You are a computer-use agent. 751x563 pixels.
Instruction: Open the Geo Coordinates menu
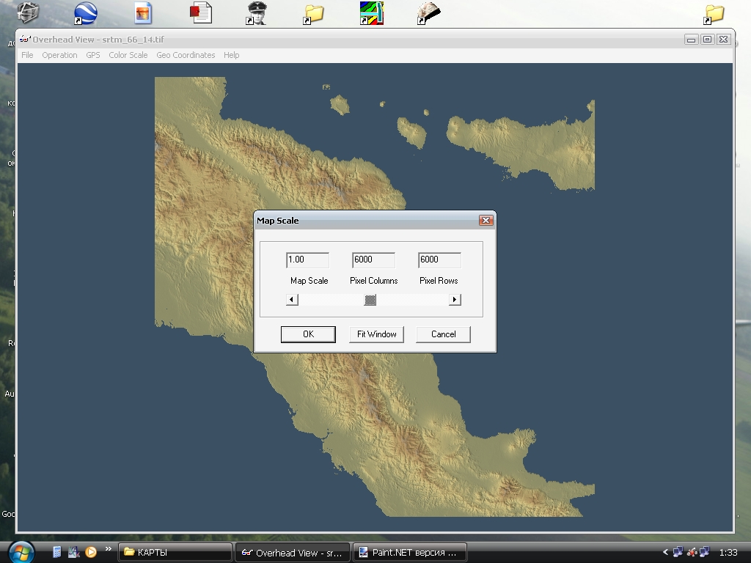pos(186,55)
